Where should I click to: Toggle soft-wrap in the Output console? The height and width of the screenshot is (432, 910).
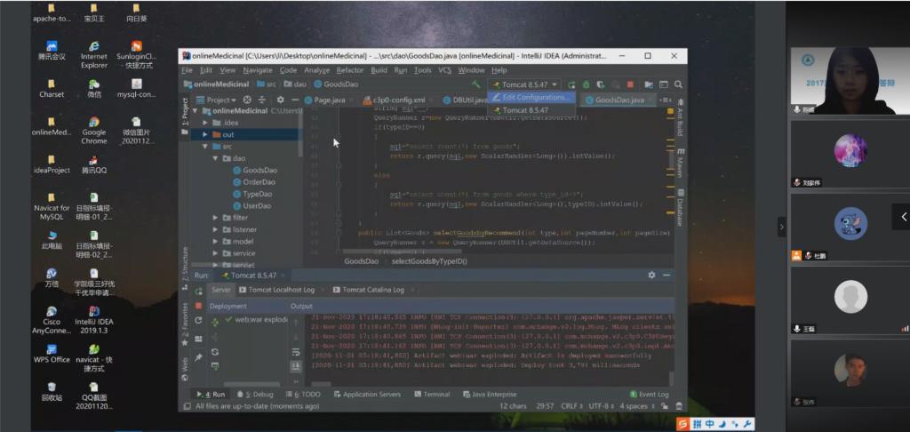296,353
